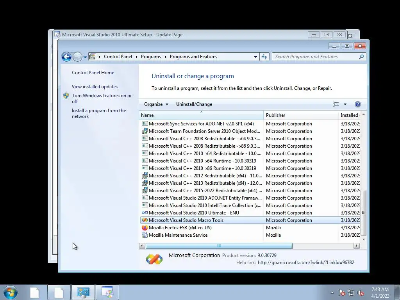Image resolution: width=400 pixels, height=300 pixels.
Task: Select Programs and Features breadcrumb
Action: click(x=193, y=57)
